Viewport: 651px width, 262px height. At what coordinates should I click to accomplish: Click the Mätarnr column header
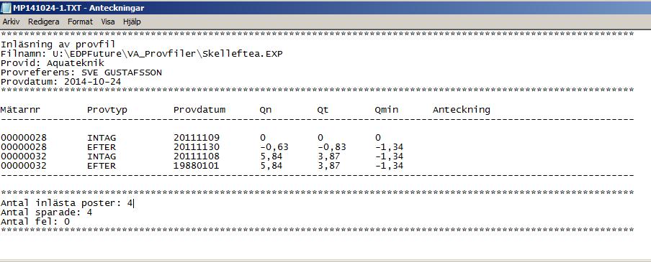[20, 110]
